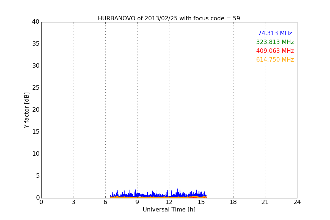Select the 409.063 MHz legend label
Viewport: 330px width, 220px height.
[275, 51]
